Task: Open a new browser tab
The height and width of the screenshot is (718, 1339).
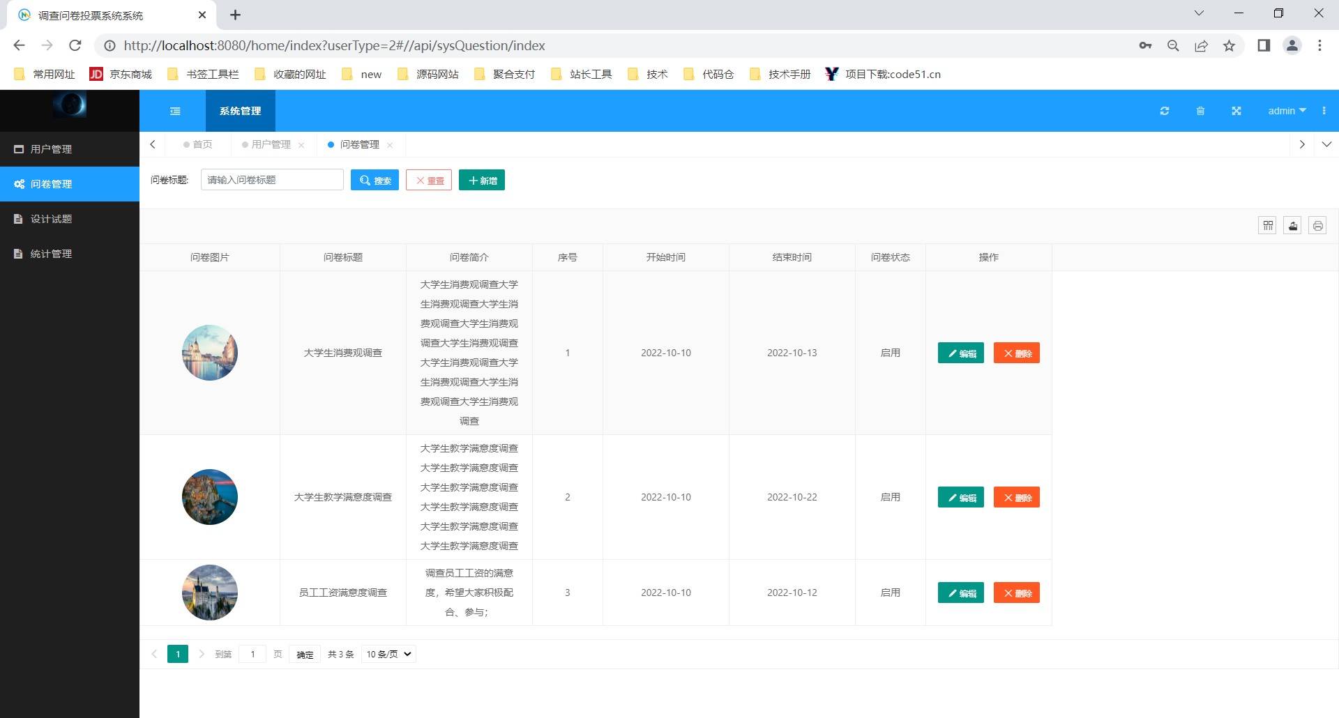Action: [x=235, y=15]
